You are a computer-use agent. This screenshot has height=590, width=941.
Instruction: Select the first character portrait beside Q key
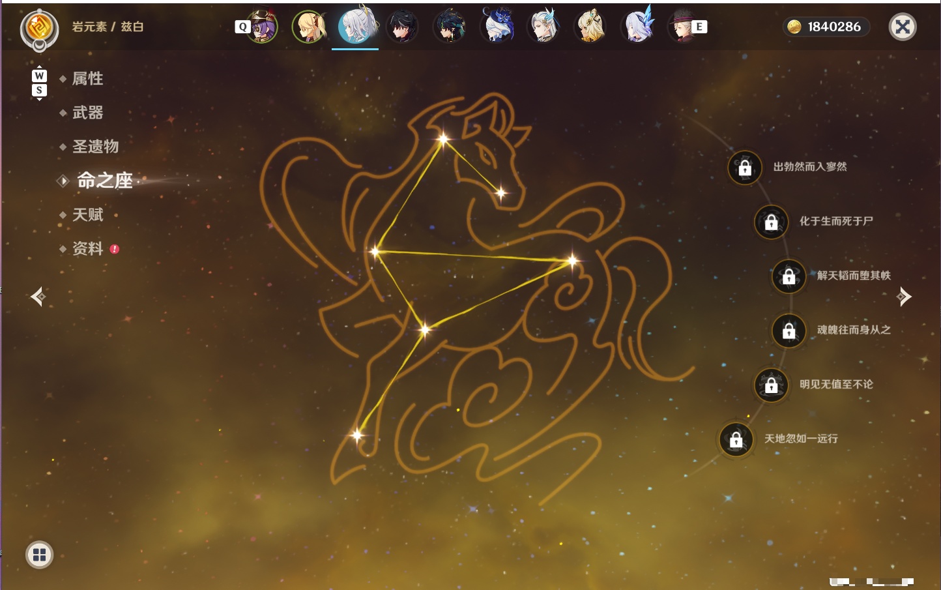[x=262, y=27]
